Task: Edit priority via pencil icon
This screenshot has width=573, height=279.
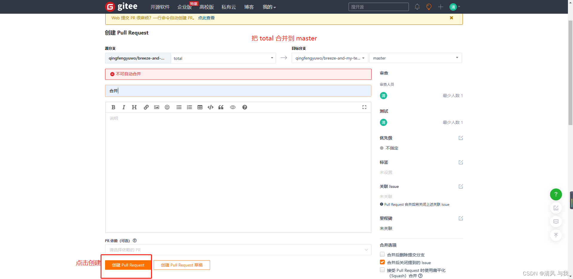Action: [x=461, y=138]
